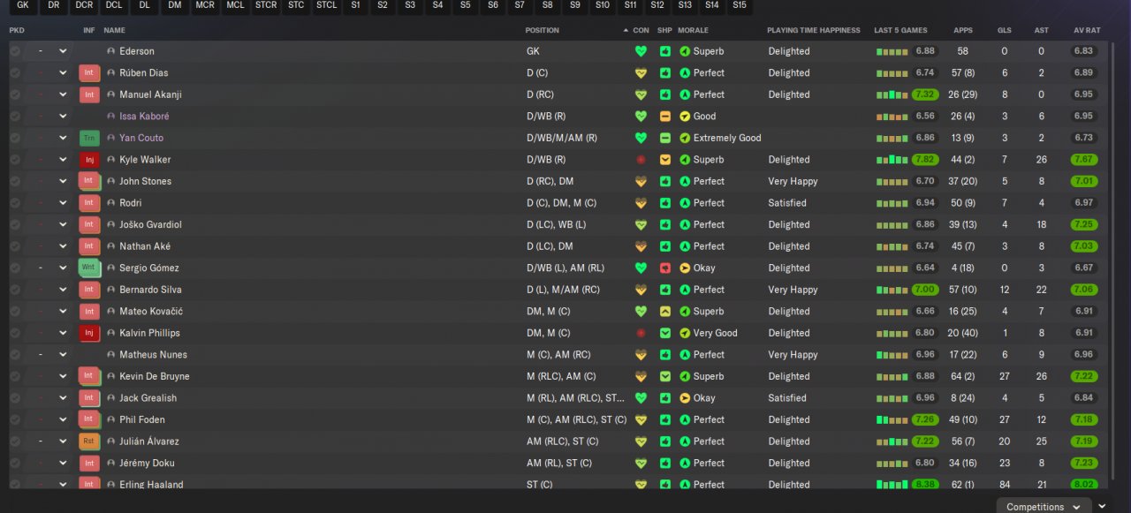Screen dimensions: 1131x513
Task: Click Kevin De Bruyne's condition heart icon
Action: pos(641,376)
